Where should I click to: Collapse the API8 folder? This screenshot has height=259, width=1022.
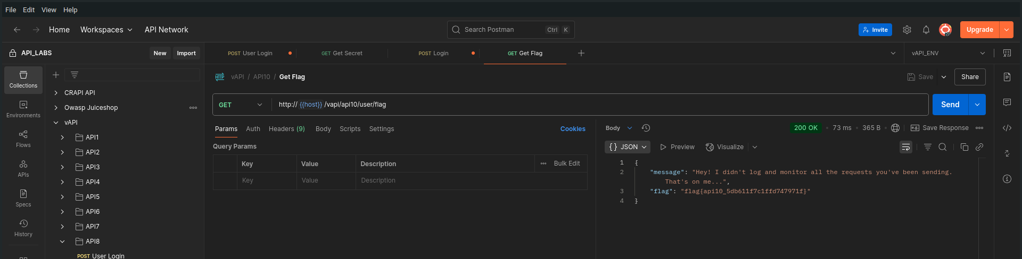[x=62, y=241]
